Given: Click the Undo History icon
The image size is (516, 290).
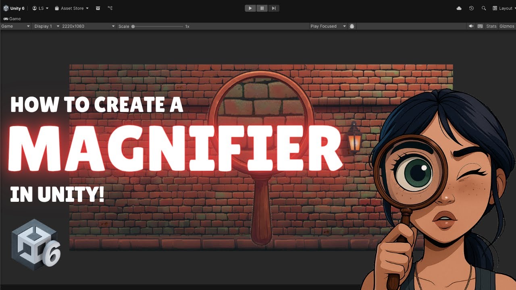Looking at the screenshot, I should [x=471, y=8].
